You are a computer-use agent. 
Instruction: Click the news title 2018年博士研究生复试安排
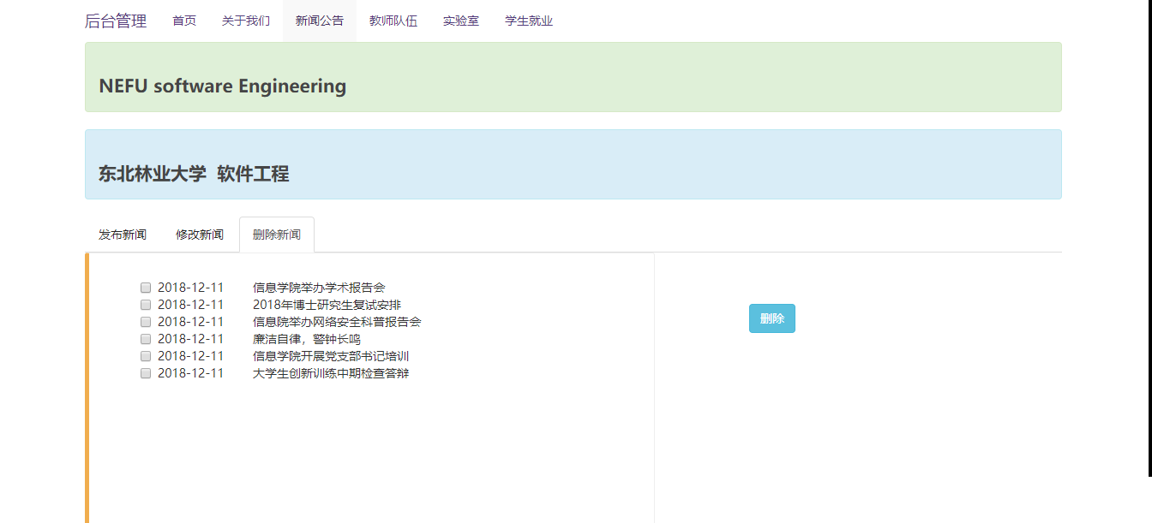pyautogui.click(x=327, y=305)
